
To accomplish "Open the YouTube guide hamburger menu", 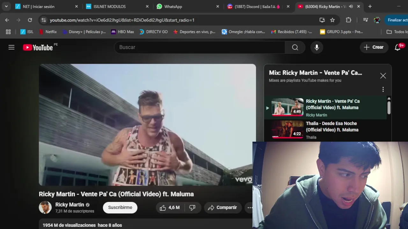I will (x=11, y=47).
